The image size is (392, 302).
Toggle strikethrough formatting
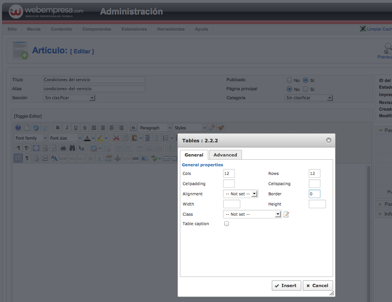coord(85,128)
